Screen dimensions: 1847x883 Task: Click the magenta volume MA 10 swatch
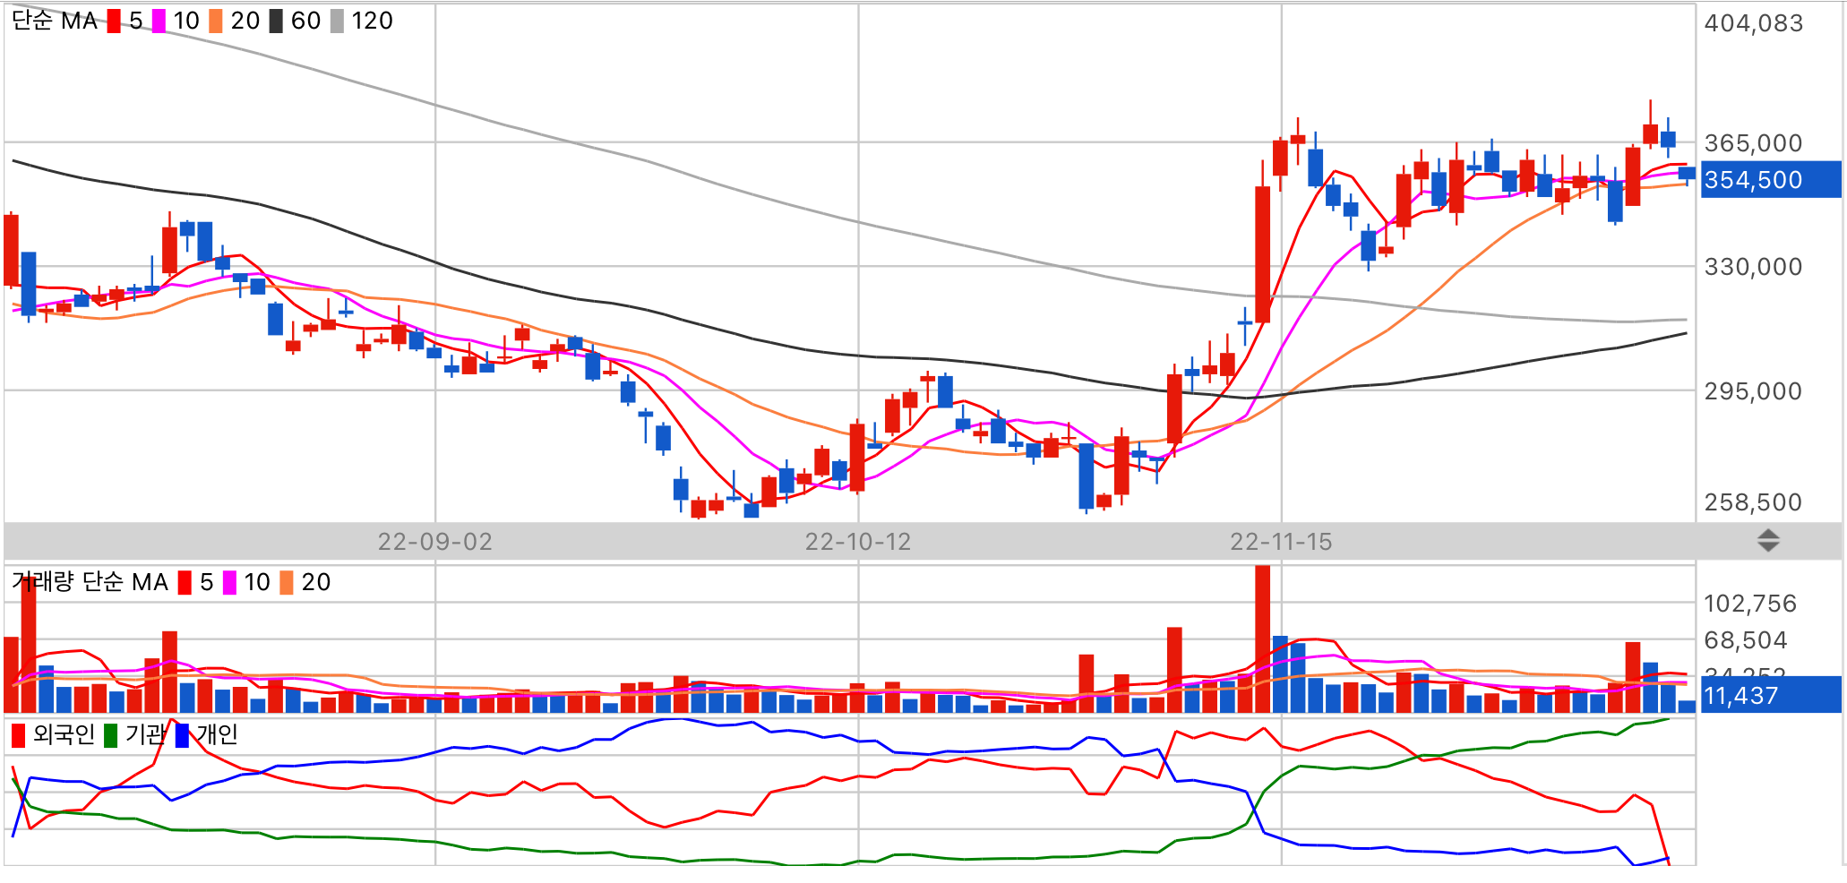pos(229,583)
